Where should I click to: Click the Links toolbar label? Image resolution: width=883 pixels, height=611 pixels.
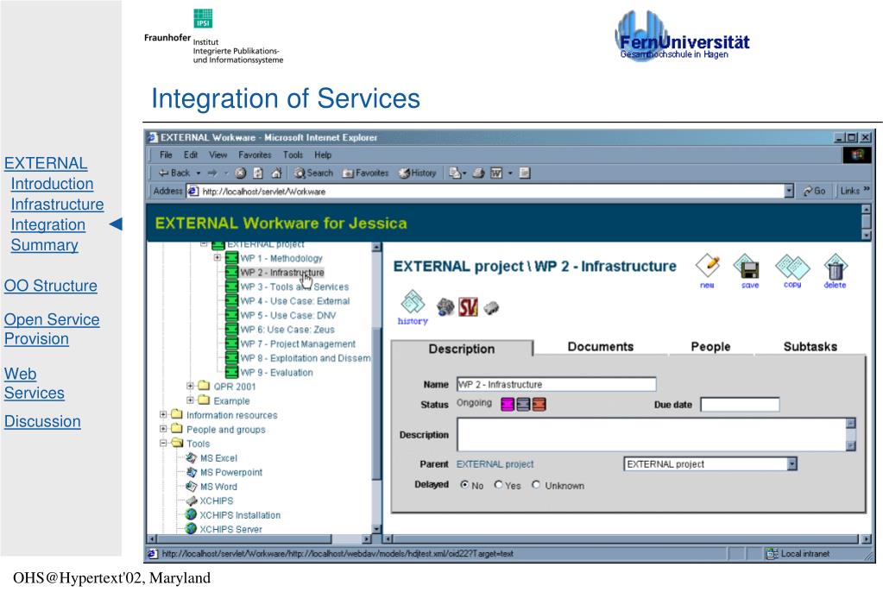850,191
